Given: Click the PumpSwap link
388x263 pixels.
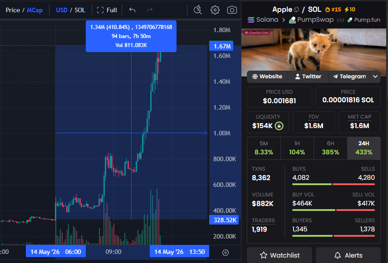Looking at the screenshot, I should 311,20.
